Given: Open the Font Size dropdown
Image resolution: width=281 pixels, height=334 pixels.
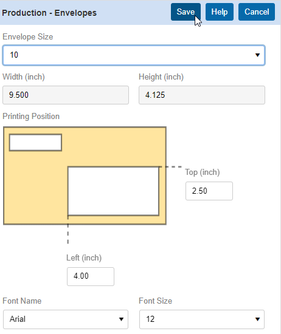Looking at the screenshot, I should point(202,319).
